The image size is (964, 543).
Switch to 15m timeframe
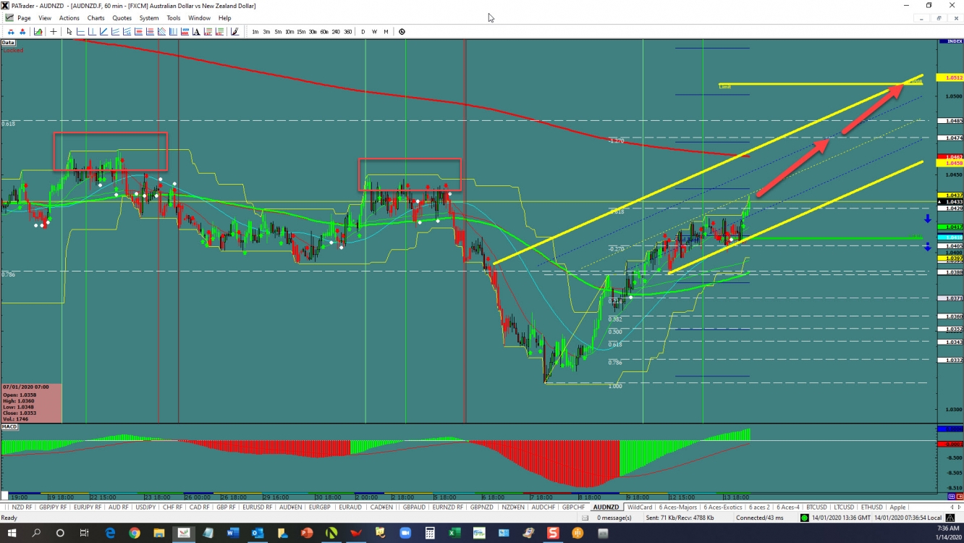pyautogui.click(x=301, y=32)
